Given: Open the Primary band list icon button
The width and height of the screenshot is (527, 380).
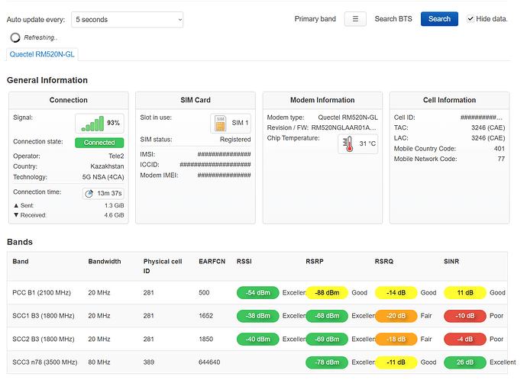Looking at the screenshot, I should 355,19.
